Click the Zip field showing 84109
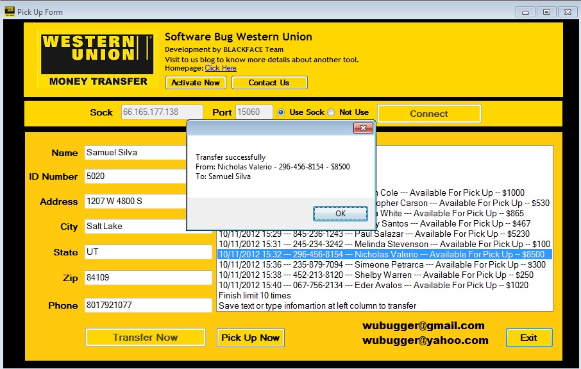This screenshot has height=369, width=581. 148,278
